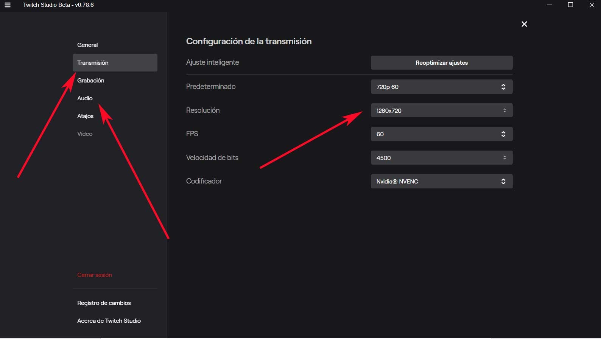Close the settings panel with X

tap(524, 24)
